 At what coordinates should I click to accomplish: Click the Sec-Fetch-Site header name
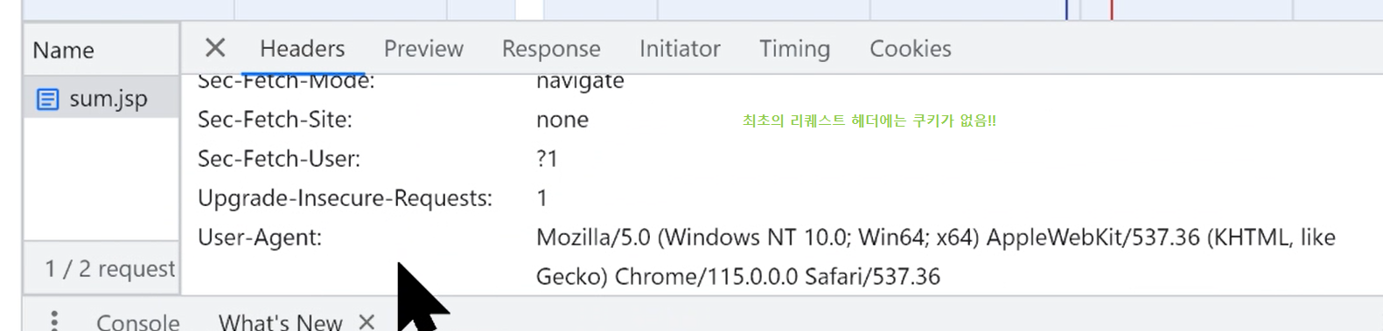pos(275,120)
